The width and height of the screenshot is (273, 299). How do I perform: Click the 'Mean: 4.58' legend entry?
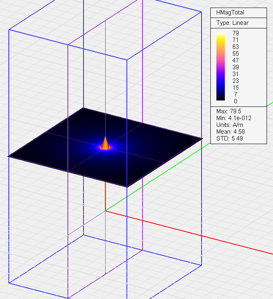pyautogui.click(x=230, y=132)
